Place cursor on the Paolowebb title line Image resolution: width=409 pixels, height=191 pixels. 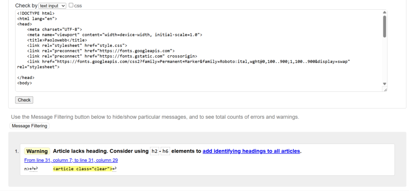57,40
